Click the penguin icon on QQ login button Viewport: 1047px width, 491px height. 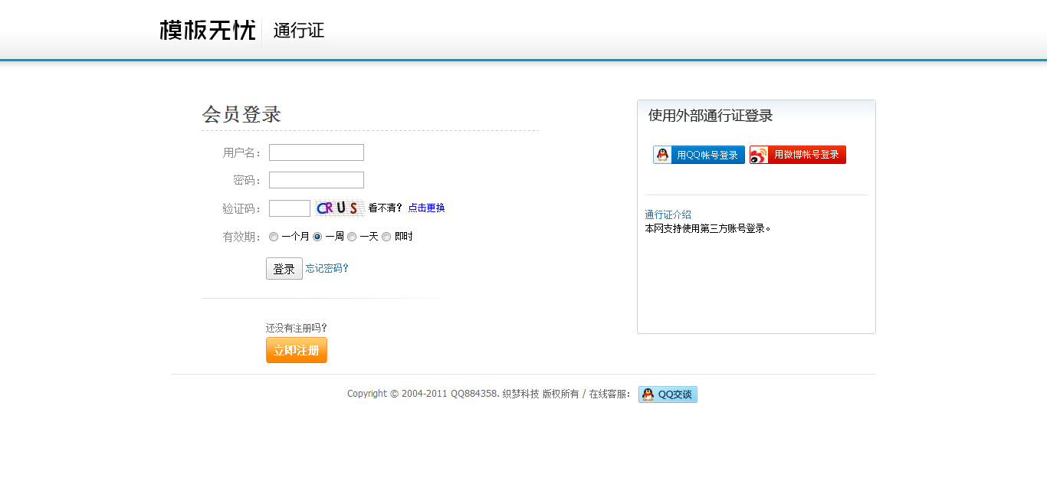click(x=663, y=155)
